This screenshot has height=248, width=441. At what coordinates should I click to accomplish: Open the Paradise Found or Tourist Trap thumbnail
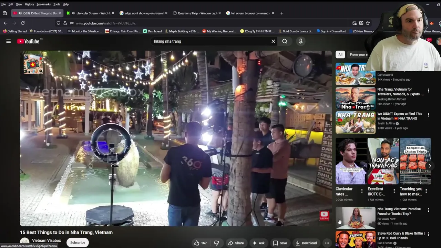tap(355, 218)
